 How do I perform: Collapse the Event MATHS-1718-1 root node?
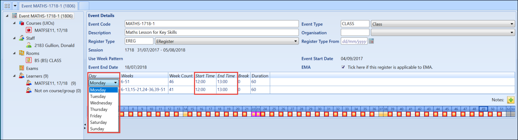pos(8,16)
